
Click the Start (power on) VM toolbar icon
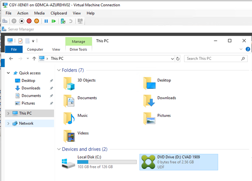[x=14, y=21]
